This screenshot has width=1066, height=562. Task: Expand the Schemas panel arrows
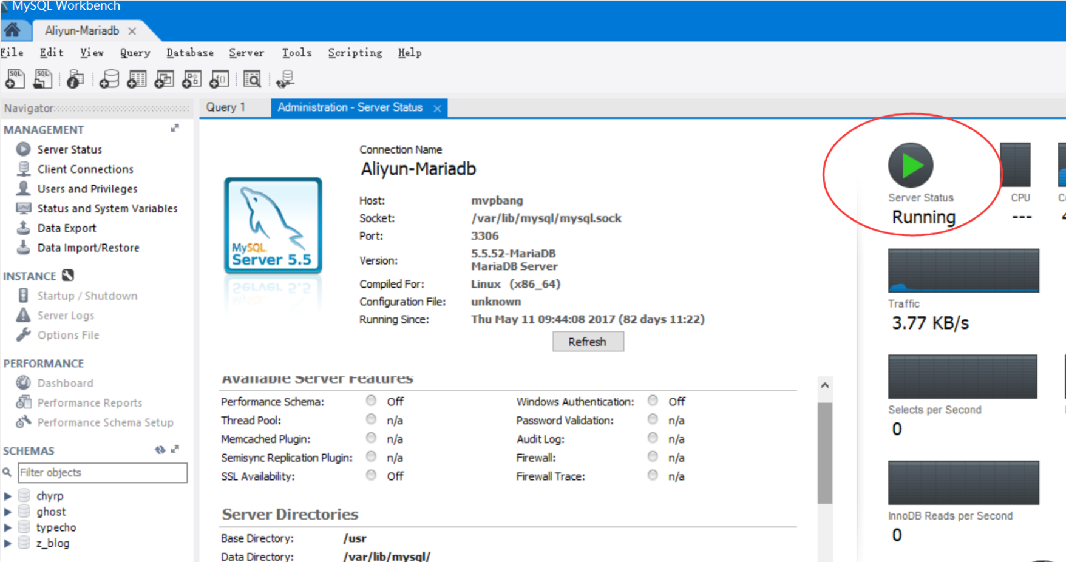[x=175, y=449]
